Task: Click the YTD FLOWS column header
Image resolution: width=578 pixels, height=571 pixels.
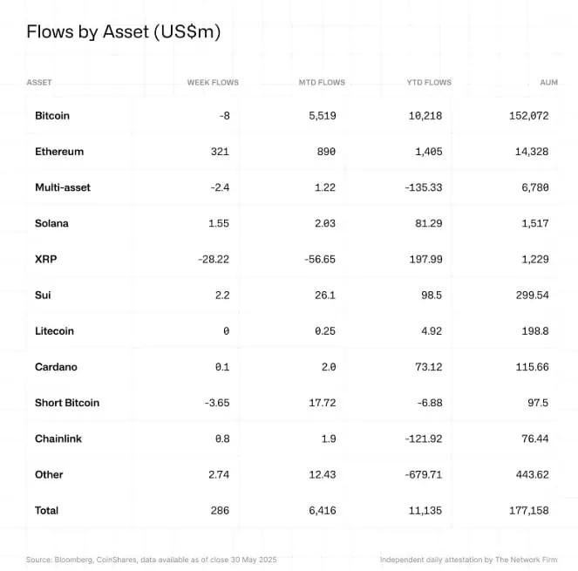Action: (x=429, y=82)
